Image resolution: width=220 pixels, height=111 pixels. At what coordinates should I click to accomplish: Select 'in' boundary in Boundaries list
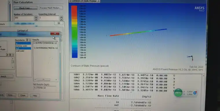tap(23, 43)
